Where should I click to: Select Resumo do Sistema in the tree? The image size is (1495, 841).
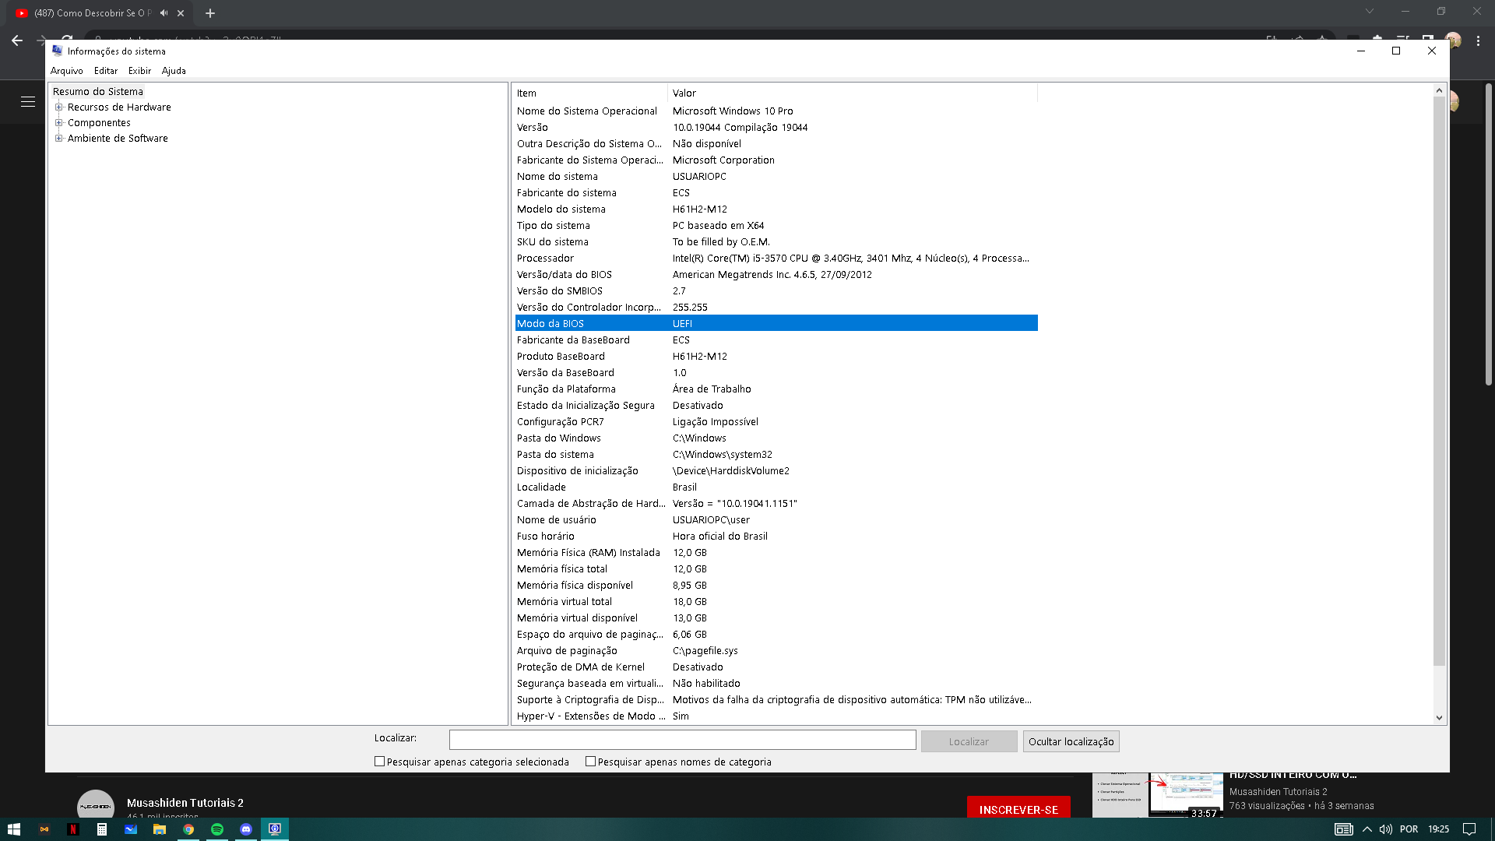coord(98,92)
